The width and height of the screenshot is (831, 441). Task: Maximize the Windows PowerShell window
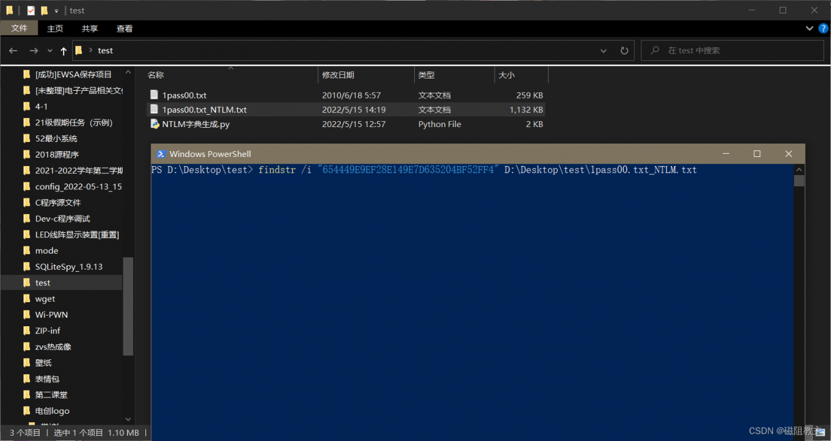coord(757,154)
